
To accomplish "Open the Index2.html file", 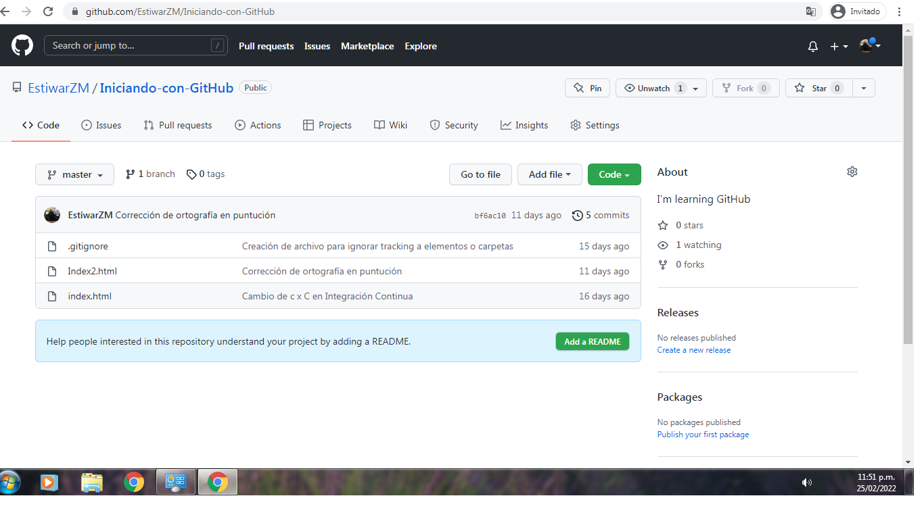I will [93, 271].
